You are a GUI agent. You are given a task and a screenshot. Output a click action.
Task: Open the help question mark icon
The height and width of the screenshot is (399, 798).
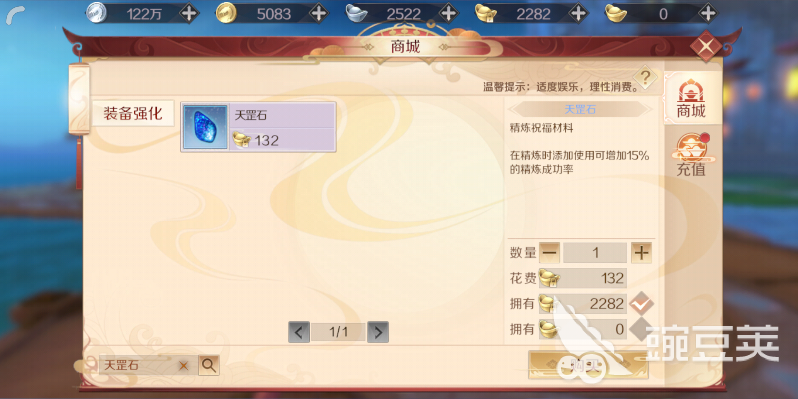click(x=645, y=78)
